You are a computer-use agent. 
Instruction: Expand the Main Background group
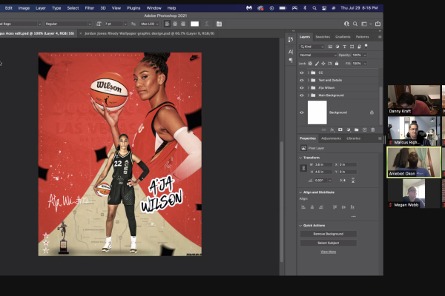click(309, 95)
